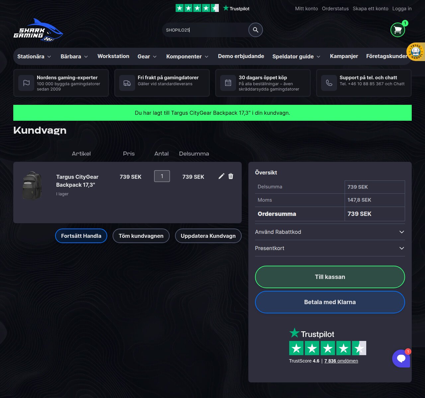Click the Trustpilot logo in sidebar
Image resolution: width=425 pixels, height=398 pixels.
(x=312, y=333)
